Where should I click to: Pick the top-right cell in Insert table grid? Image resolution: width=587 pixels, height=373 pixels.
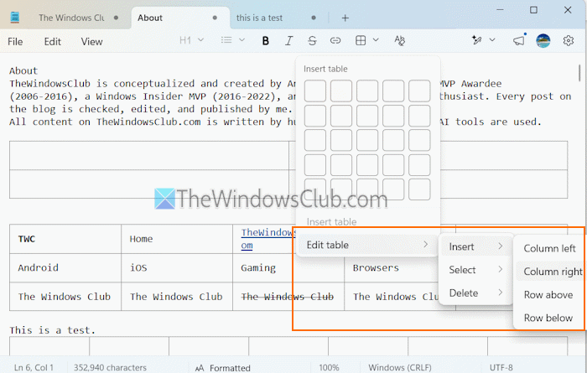tap(419, 91)
